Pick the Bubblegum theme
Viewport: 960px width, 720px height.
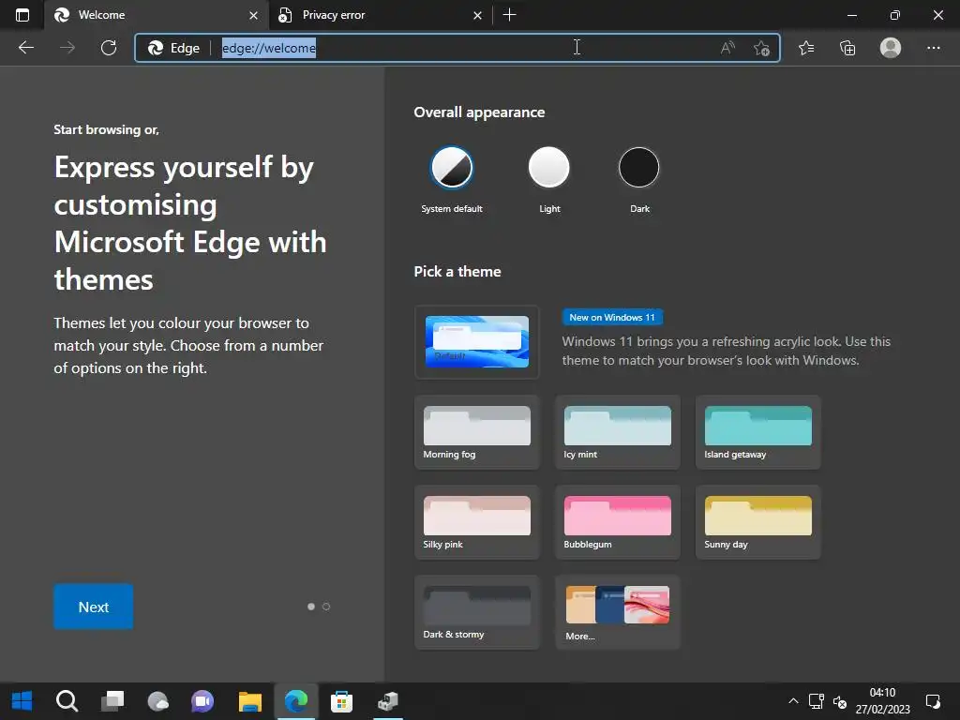617,522
